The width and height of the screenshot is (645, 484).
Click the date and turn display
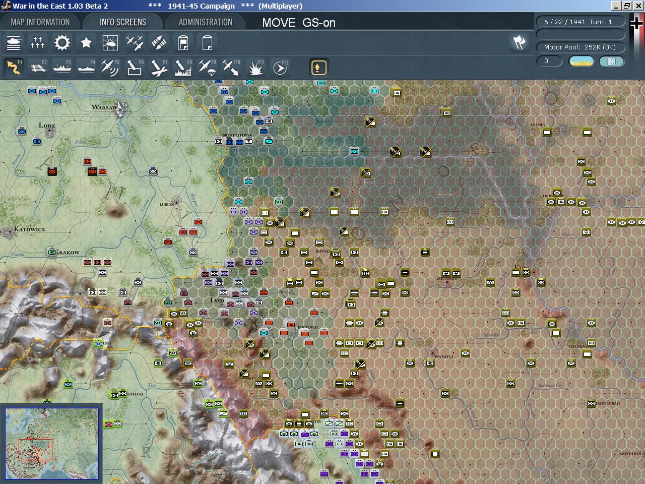click(x=581, y=22)
